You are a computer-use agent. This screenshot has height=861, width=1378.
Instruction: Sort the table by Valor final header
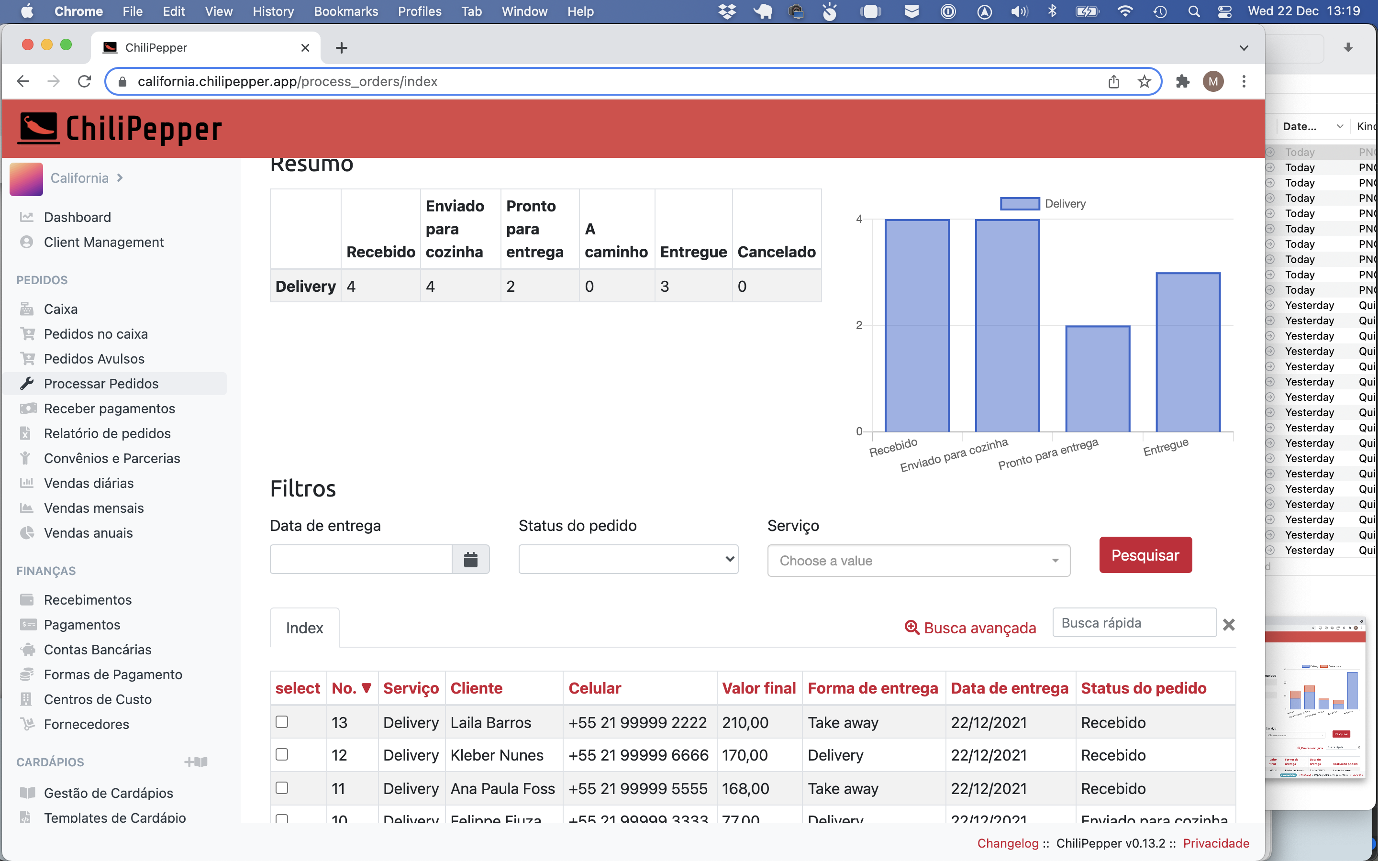coord(758,688)
